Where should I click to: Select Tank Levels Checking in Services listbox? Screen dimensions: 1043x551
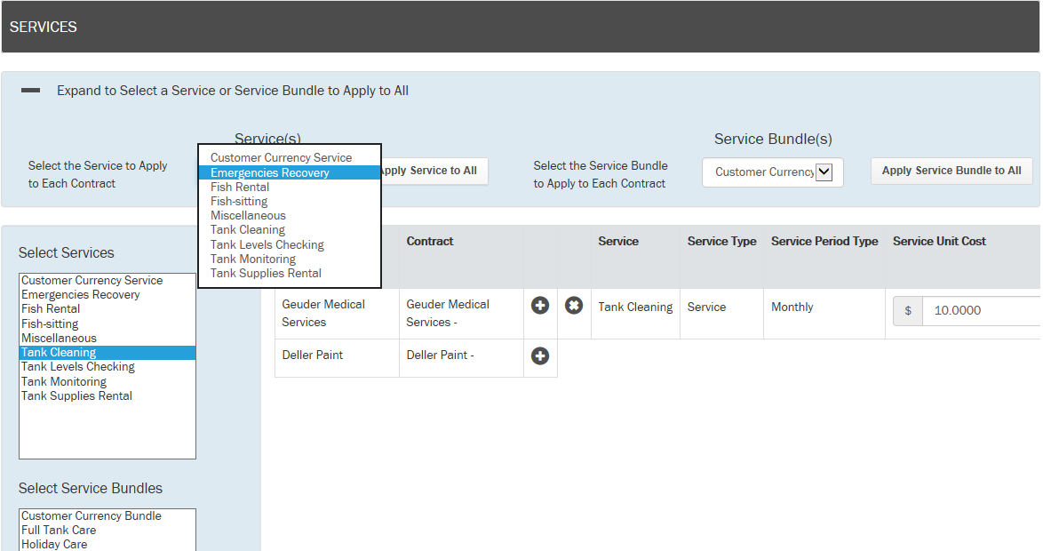tap(78, 367)
